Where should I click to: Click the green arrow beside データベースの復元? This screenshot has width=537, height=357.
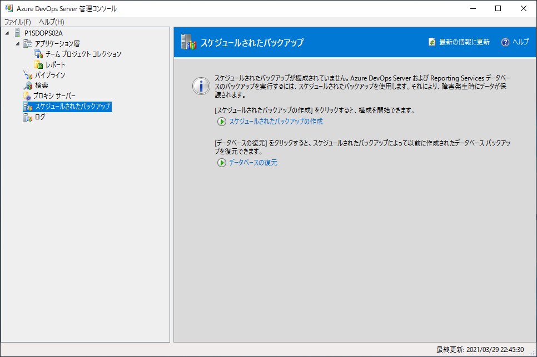pos(222,163)
